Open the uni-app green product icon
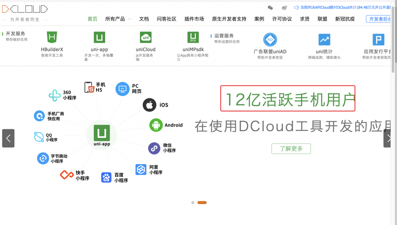This screenshot has width=397, height=225. click(99, 37)
